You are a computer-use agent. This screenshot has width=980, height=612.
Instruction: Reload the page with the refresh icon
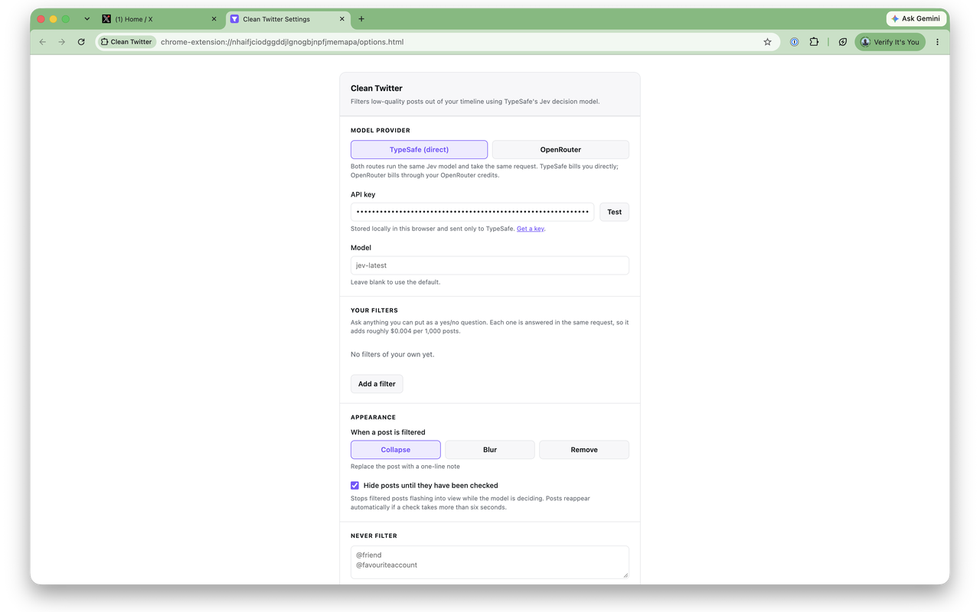pos(81,42)
